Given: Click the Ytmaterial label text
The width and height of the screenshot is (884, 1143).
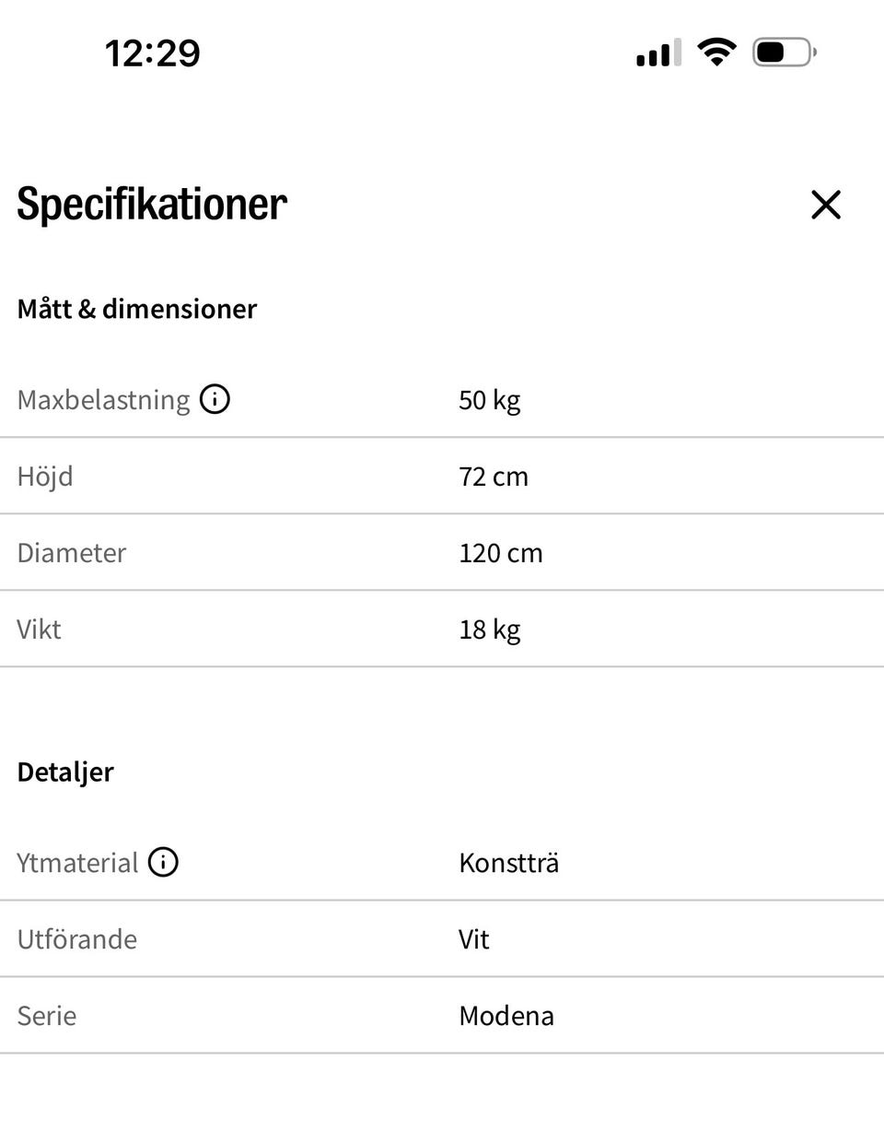Looking at the screenshot, I should 77,863.
